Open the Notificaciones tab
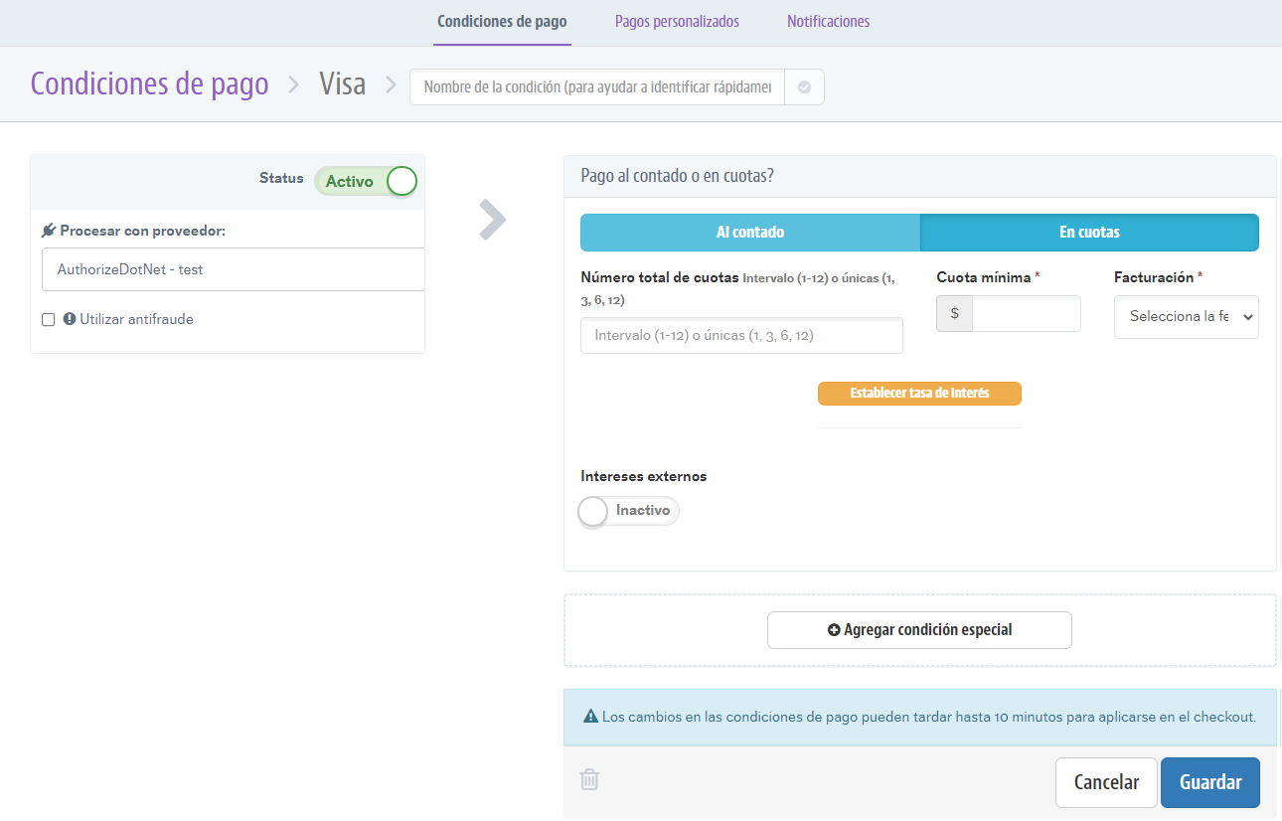The width and height of the screenshot is (1282, 821). point(828,22)
